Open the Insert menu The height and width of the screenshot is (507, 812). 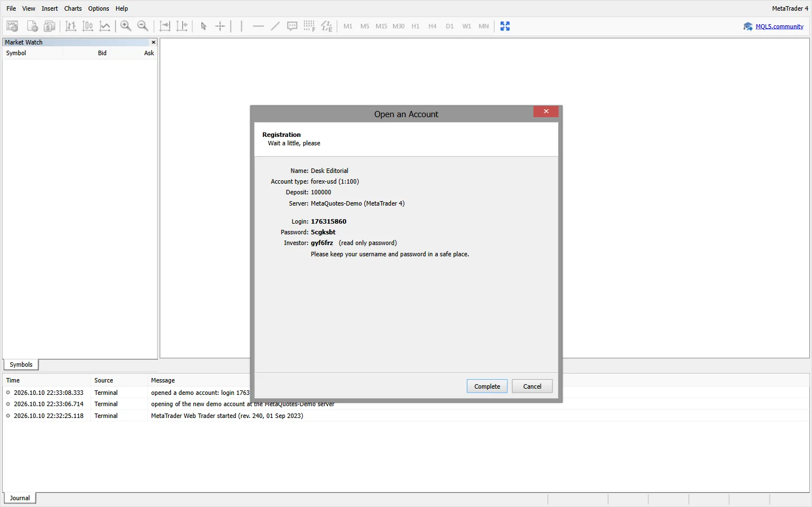[x=50, y=8]
